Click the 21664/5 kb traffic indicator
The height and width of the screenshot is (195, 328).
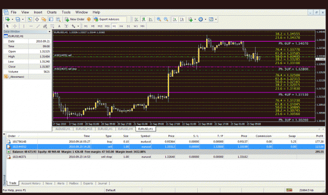point(306,190)
